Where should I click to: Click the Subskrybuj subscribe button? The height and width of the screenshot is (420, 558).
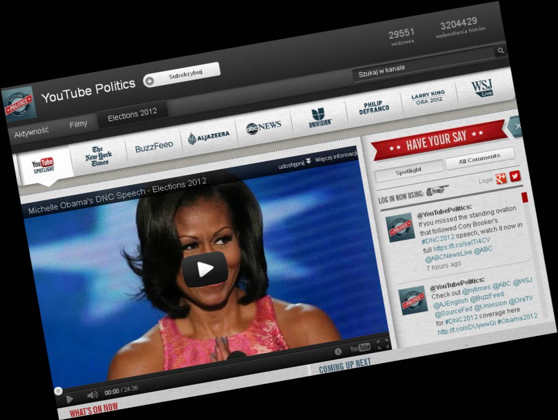pos(182,75)
